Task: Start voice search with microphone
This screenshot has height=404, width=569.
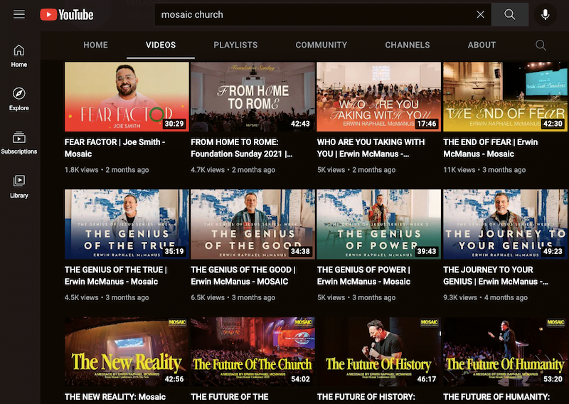Action: (x=545, y=14)
